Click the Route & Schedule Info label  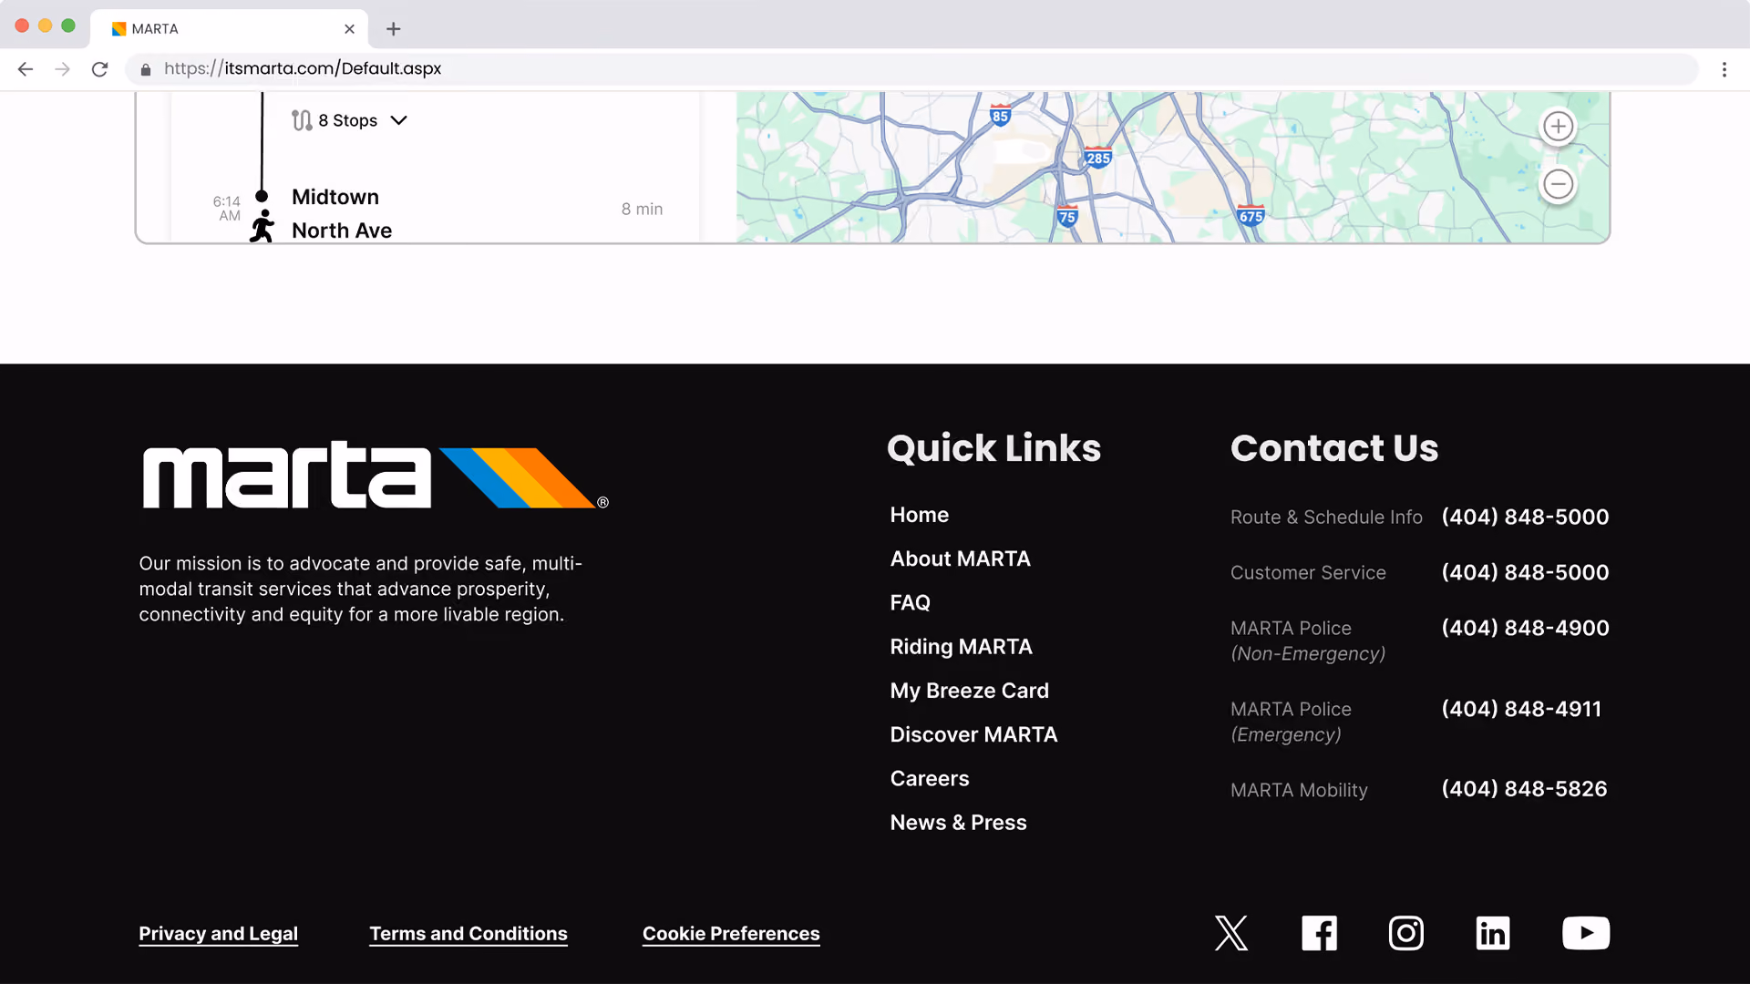1326,518
